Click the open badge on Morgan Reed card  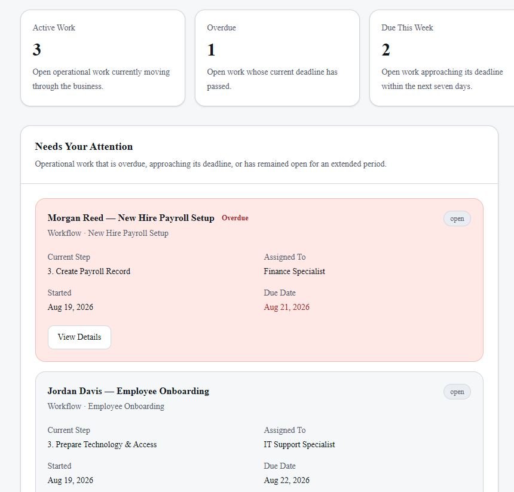click(457, 219)
